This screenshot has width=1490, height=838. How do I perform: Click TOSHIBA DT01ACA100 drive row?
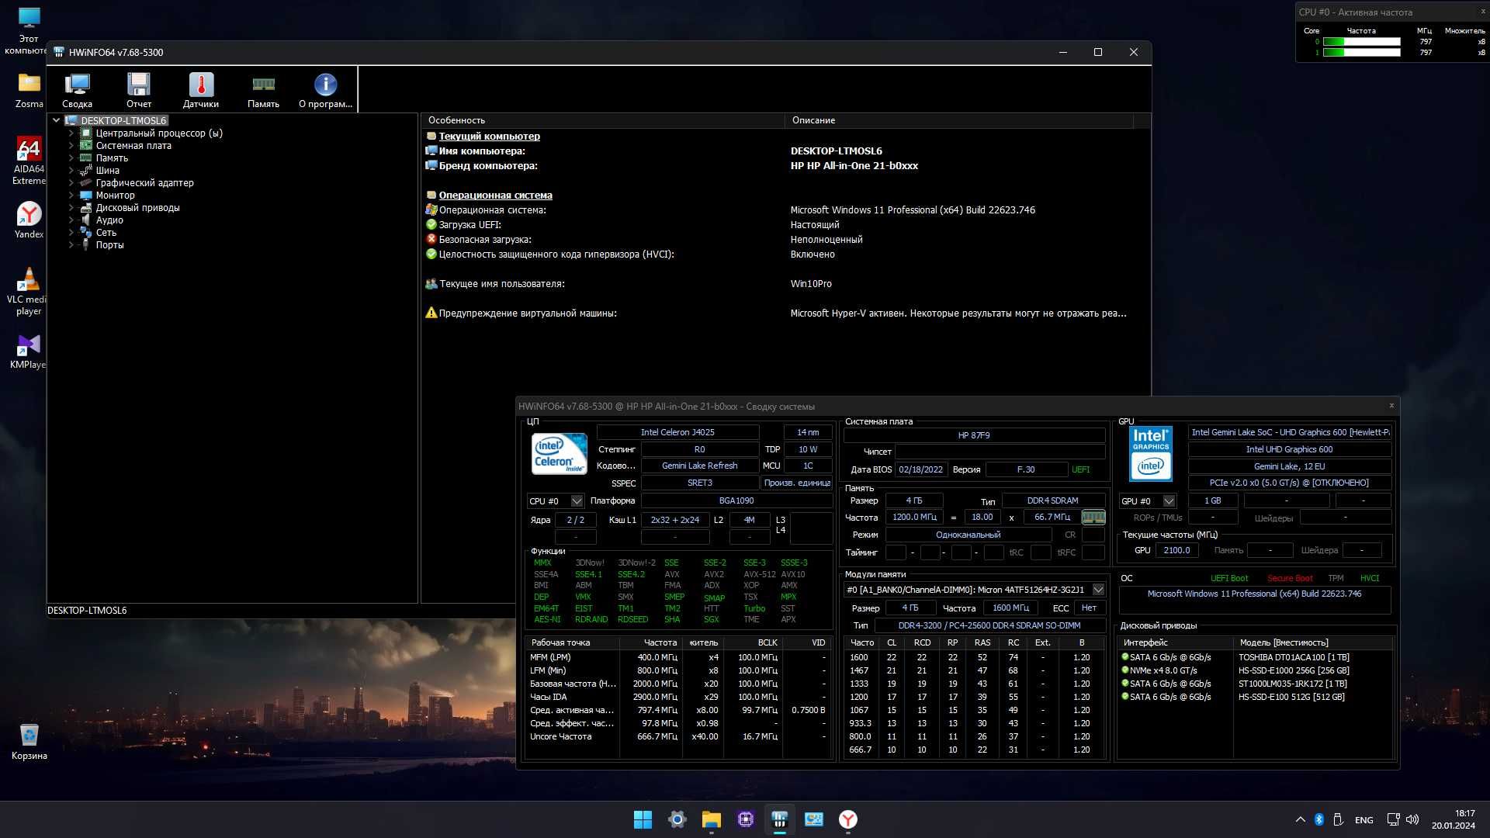[x=1254, y=657]
